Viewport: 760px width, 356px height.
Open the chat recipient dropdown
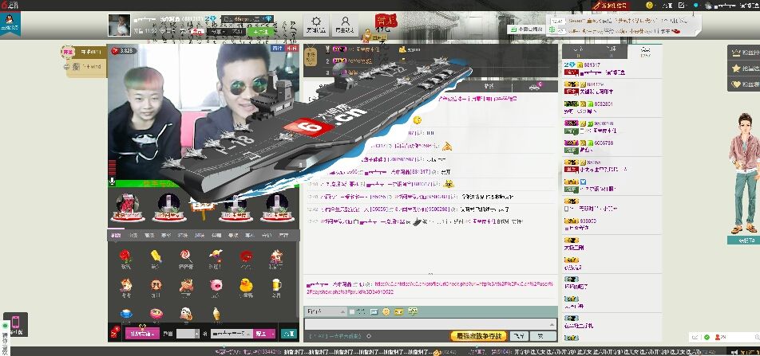pyautogui.click(x=323, y=311)
